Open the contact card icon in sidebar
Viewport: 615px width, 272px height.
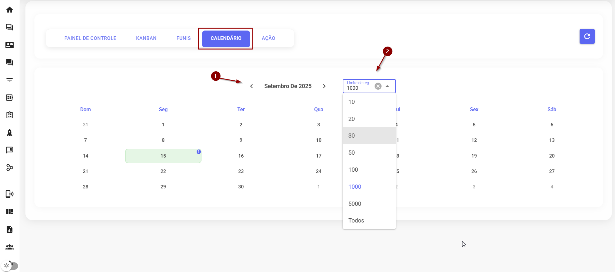tap(10, 45)
